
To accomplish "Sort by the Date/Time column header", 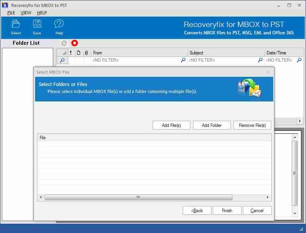I will pos(284,53).
